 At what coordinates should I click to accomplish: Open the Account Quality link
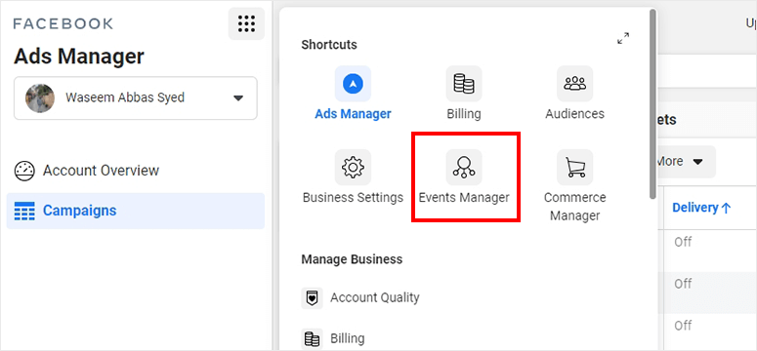375,297
